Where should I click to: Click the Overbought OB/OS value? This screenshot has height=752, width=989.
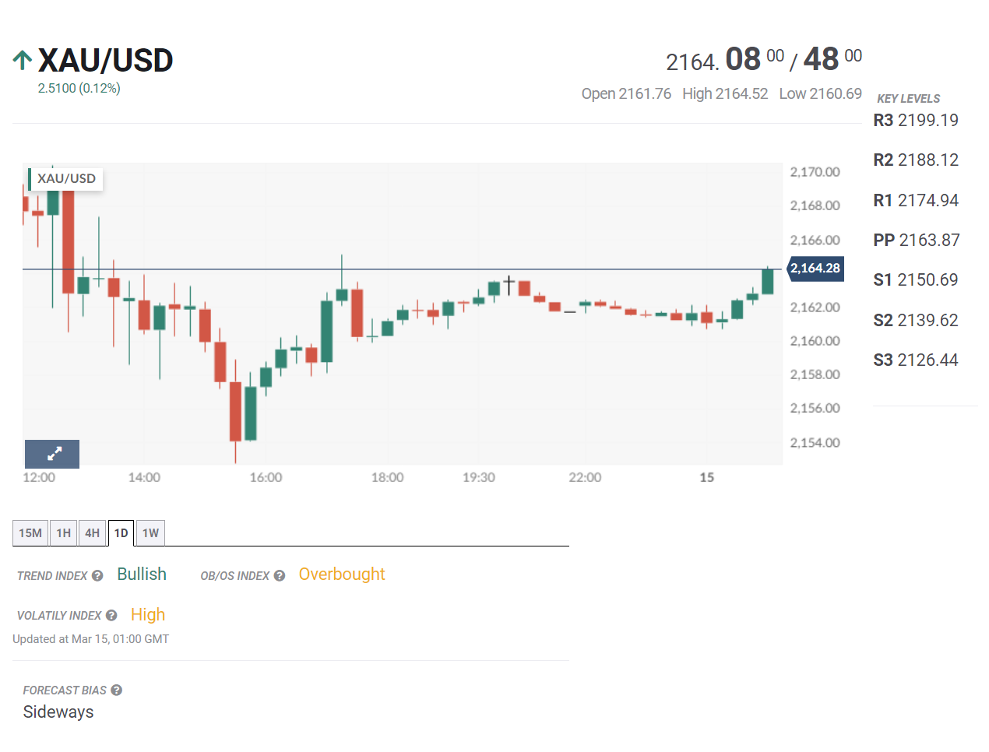pos(342,575)
